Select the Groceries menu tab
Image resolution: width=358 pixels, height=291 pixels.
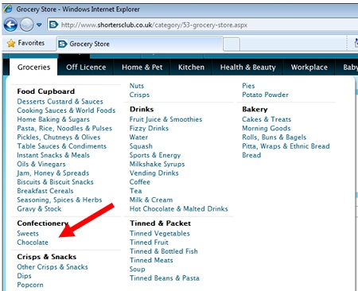(33, 68)
